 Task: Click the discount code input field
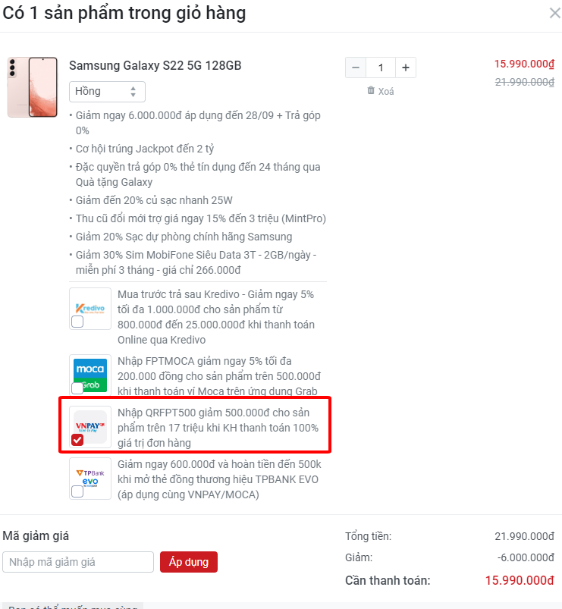(x=78, y=562)
